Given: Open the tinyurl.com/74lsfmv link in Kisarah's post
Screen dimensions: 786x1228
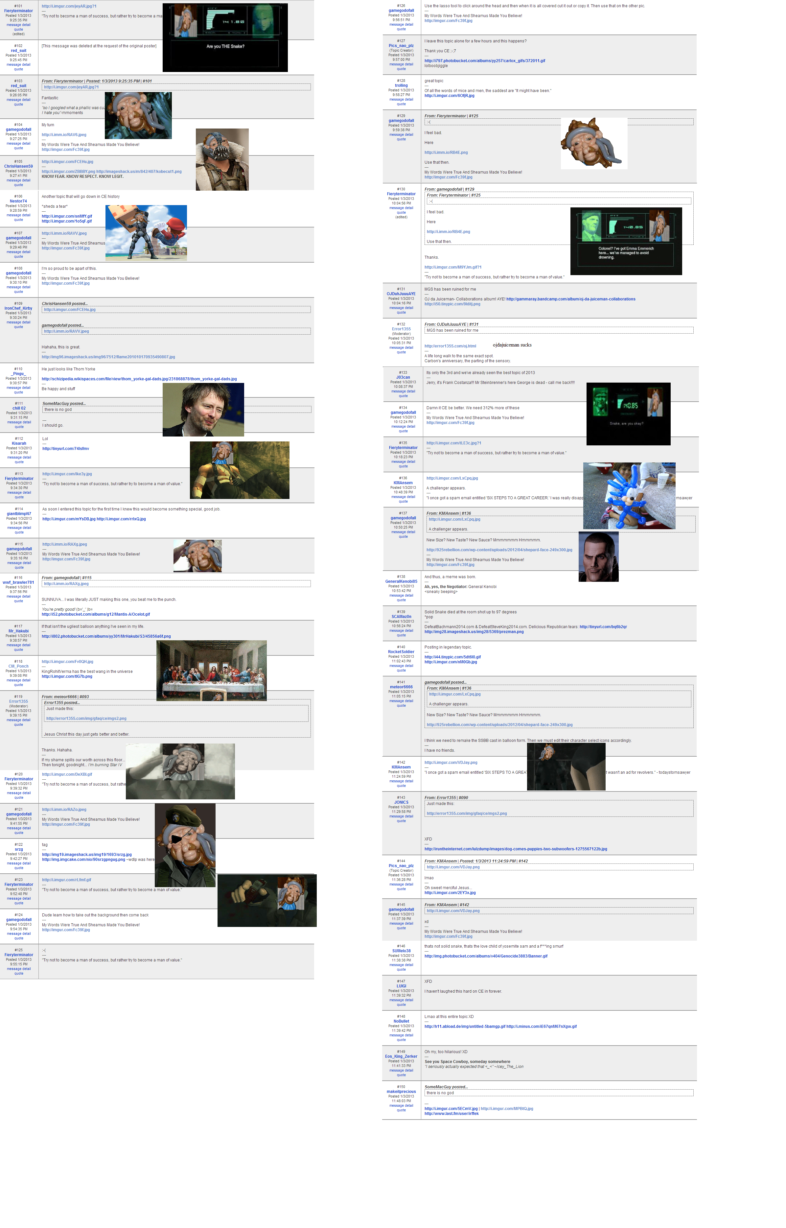Looking at the screenshot, I should coord(66,449).
